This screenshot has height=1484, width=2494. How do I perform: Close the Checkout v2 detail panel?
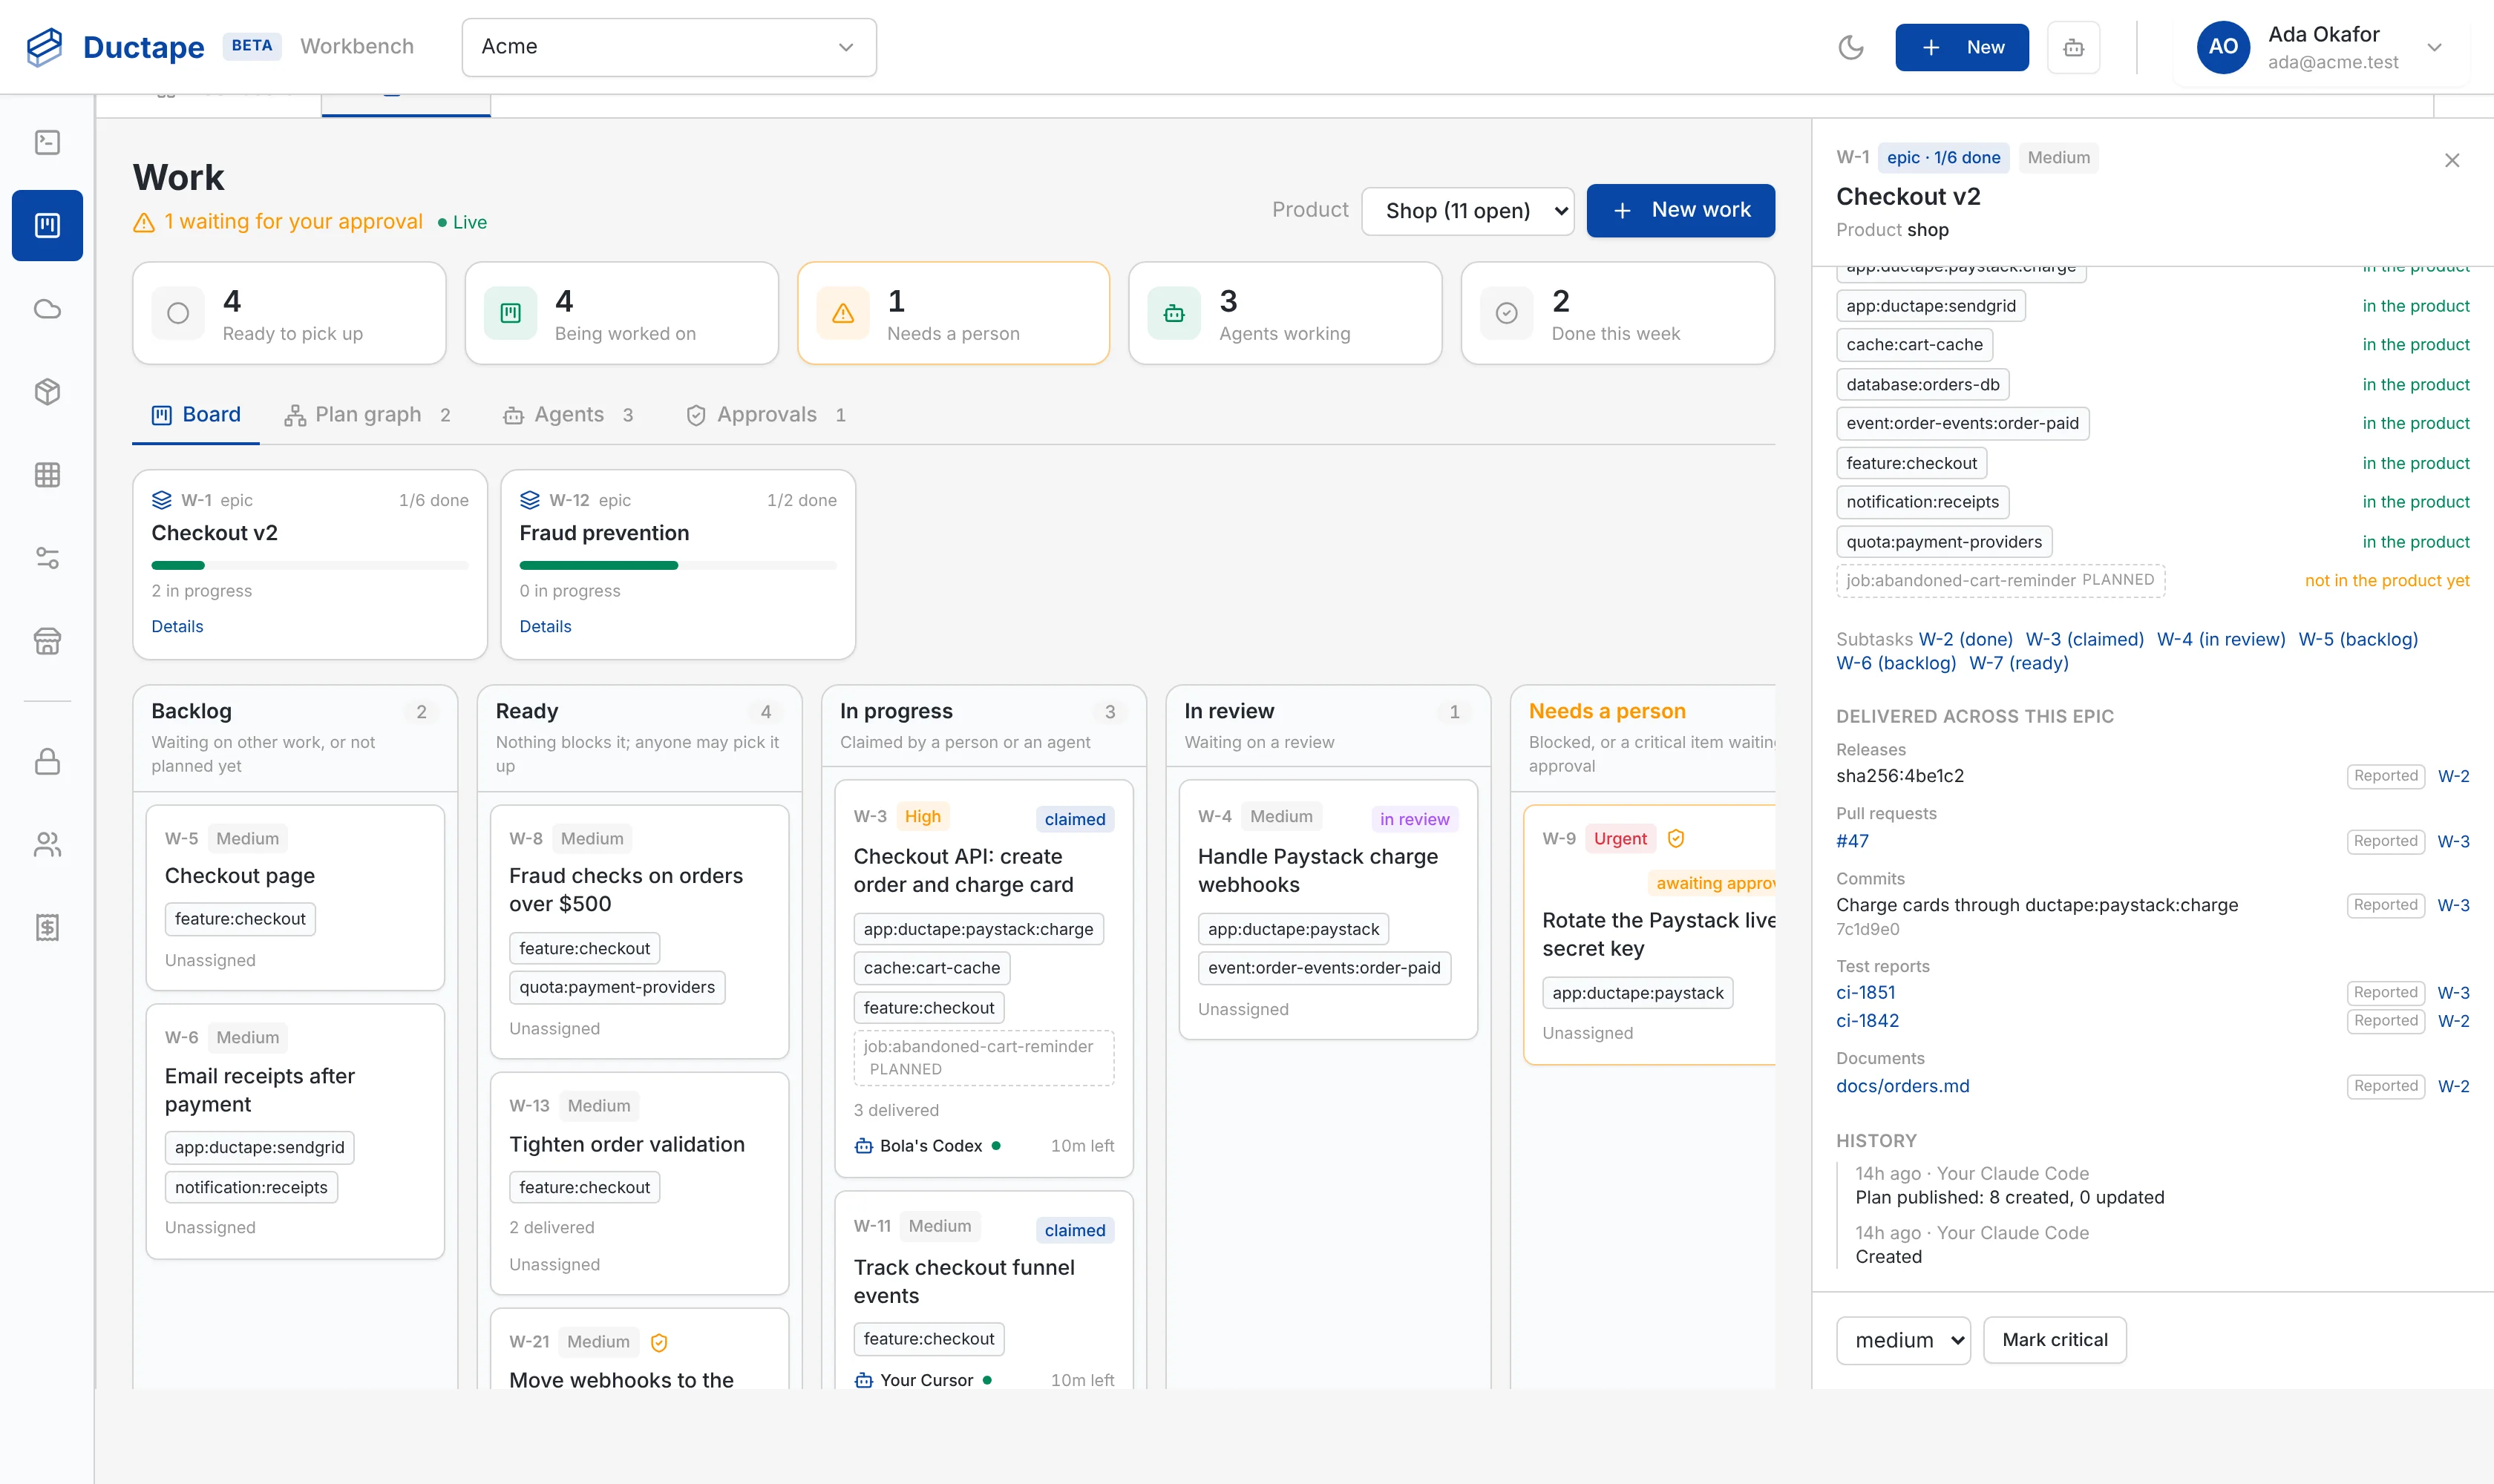pos(2452,160)
